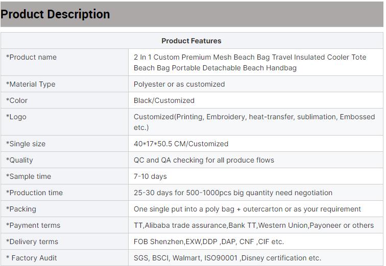Click the Black/Customized value cell

(x=164, y=100)
